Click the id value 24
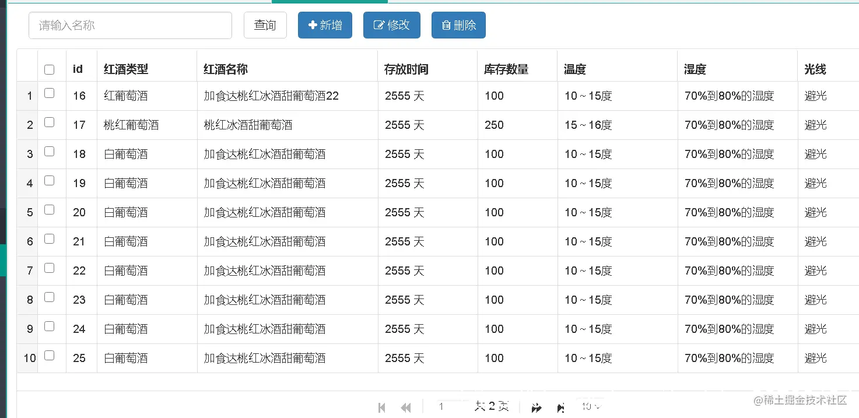Viewport: 859px width, 418px height. pos(79,329)
